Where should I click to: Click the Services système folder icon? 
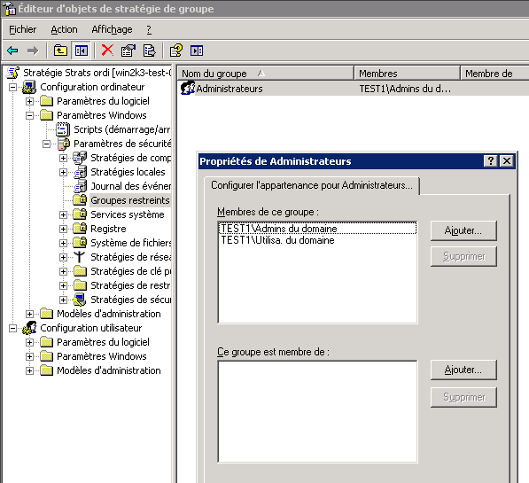click(x=81, y=214)
